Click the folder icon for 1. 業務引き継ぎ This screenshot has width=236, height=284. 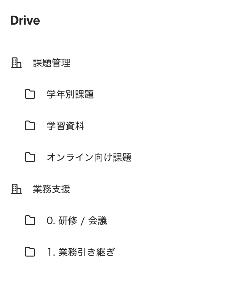[30, 252]
